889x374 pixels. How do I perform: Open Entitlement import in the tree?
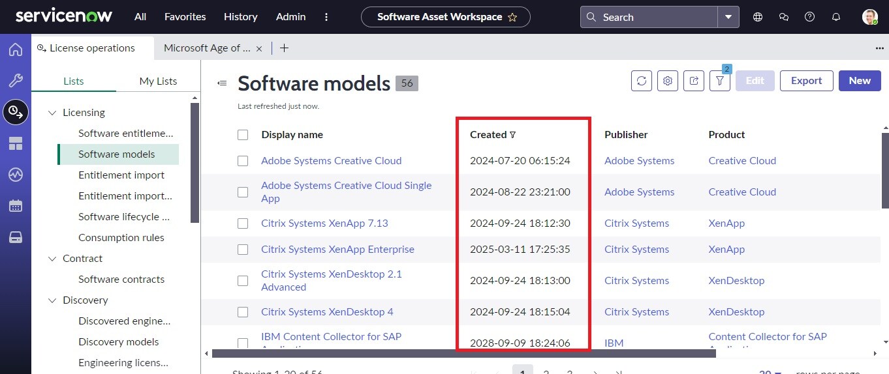(x=121, y=175)
